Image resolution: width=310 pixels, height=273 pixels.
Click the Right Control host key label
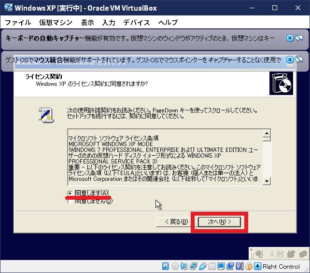point(281,266)
